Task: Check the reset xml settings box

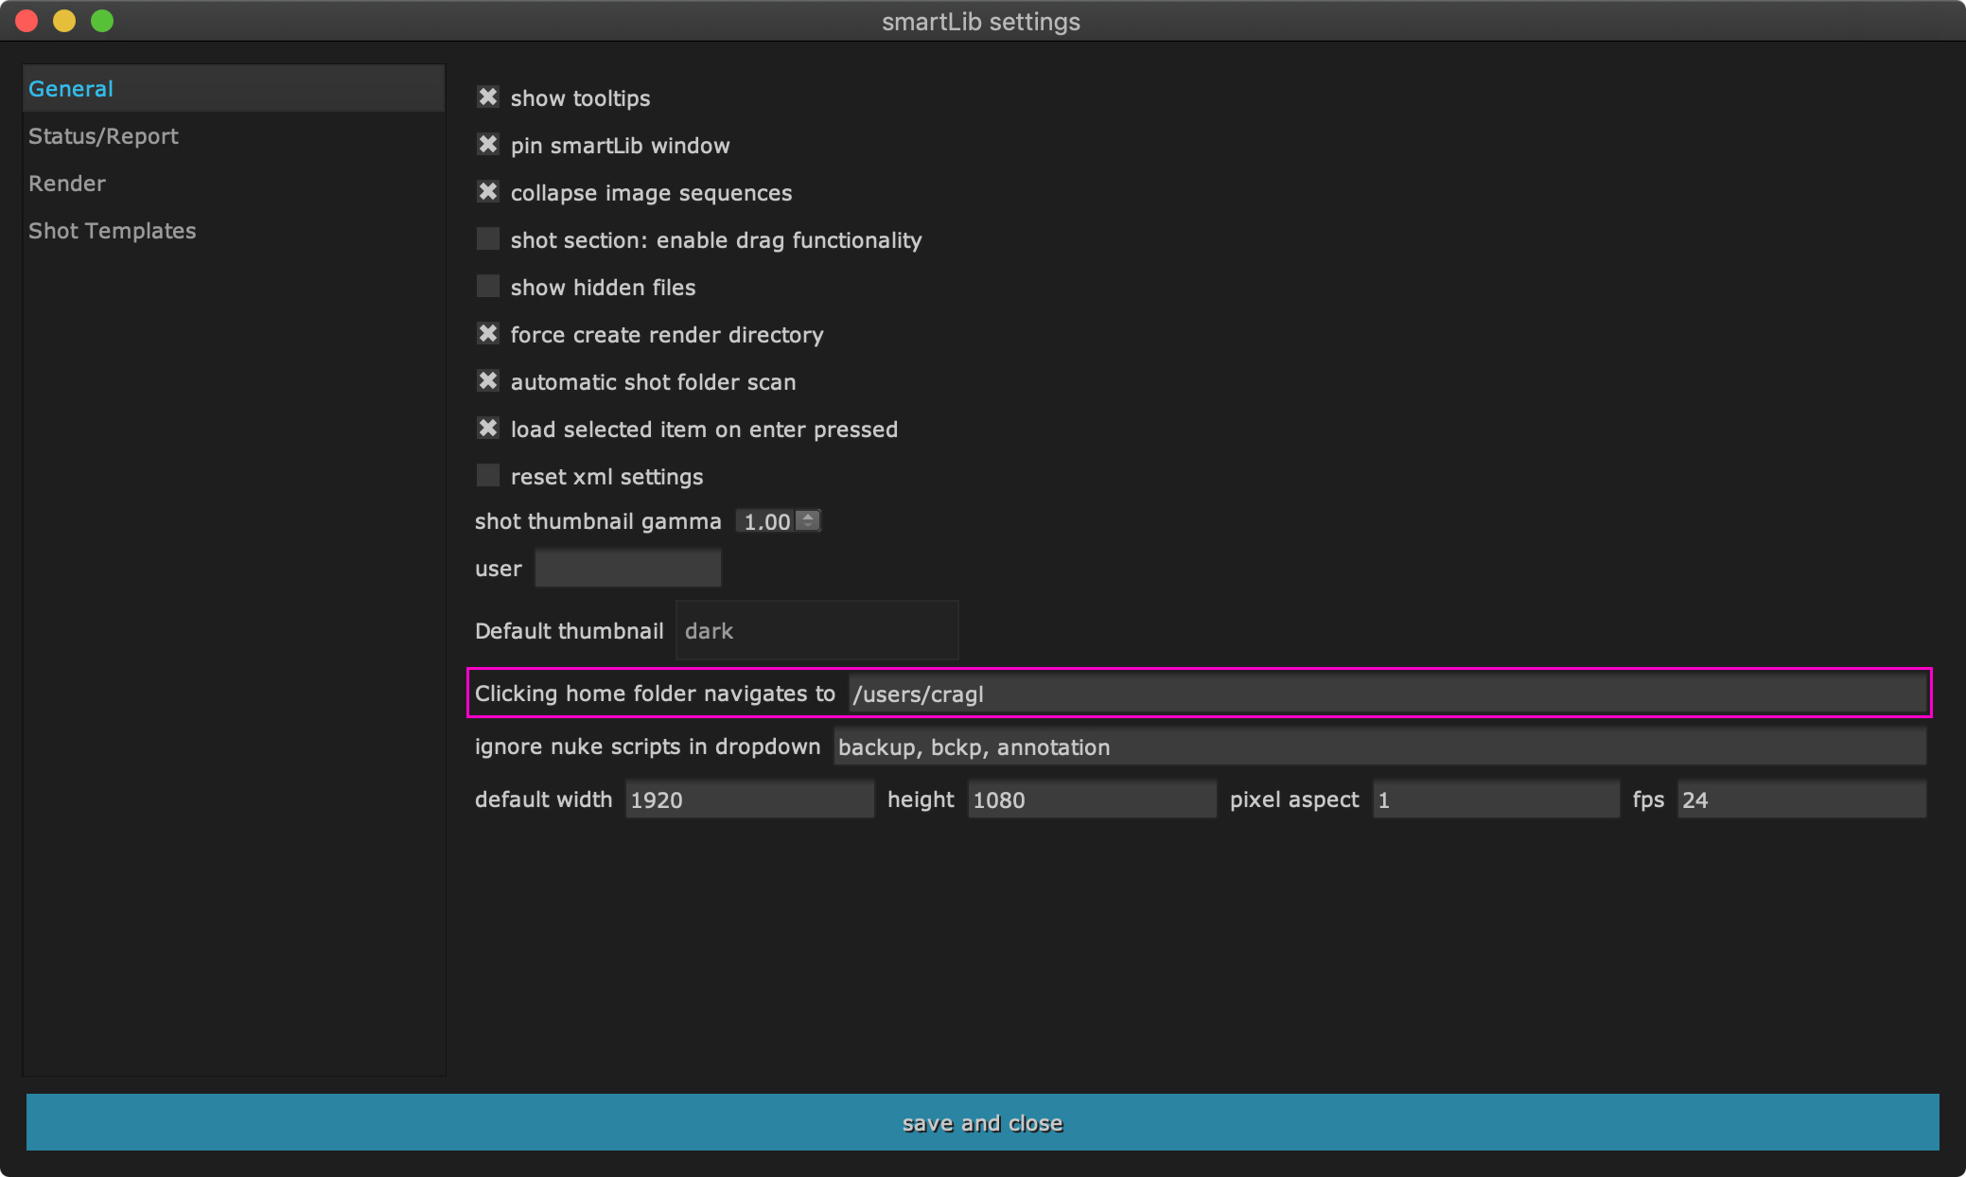Action: 488,476
